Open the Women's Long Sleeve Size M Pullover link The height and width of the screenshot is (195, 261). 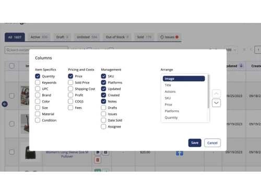(x=67, y=154)
